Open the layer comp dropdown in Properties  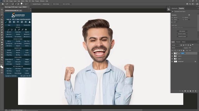(184, 27)
